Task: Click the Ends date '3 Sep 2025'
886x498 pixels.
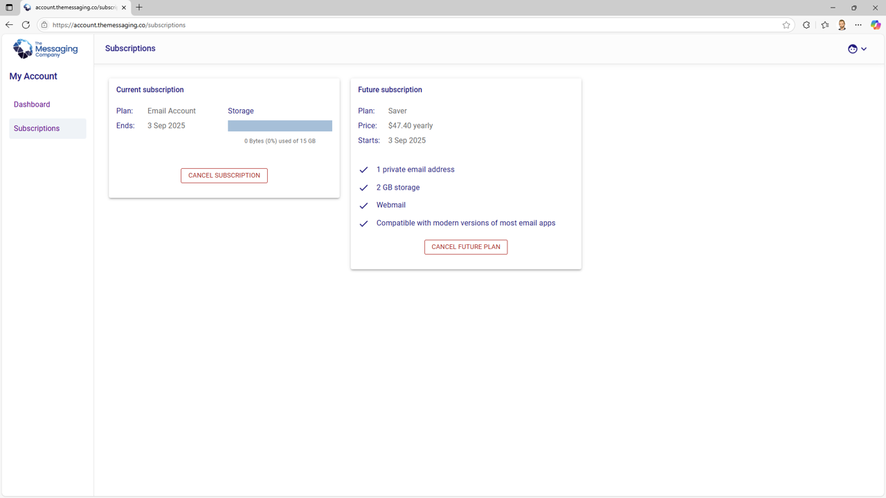Action: pyautogui.click(x=166, y=126)
